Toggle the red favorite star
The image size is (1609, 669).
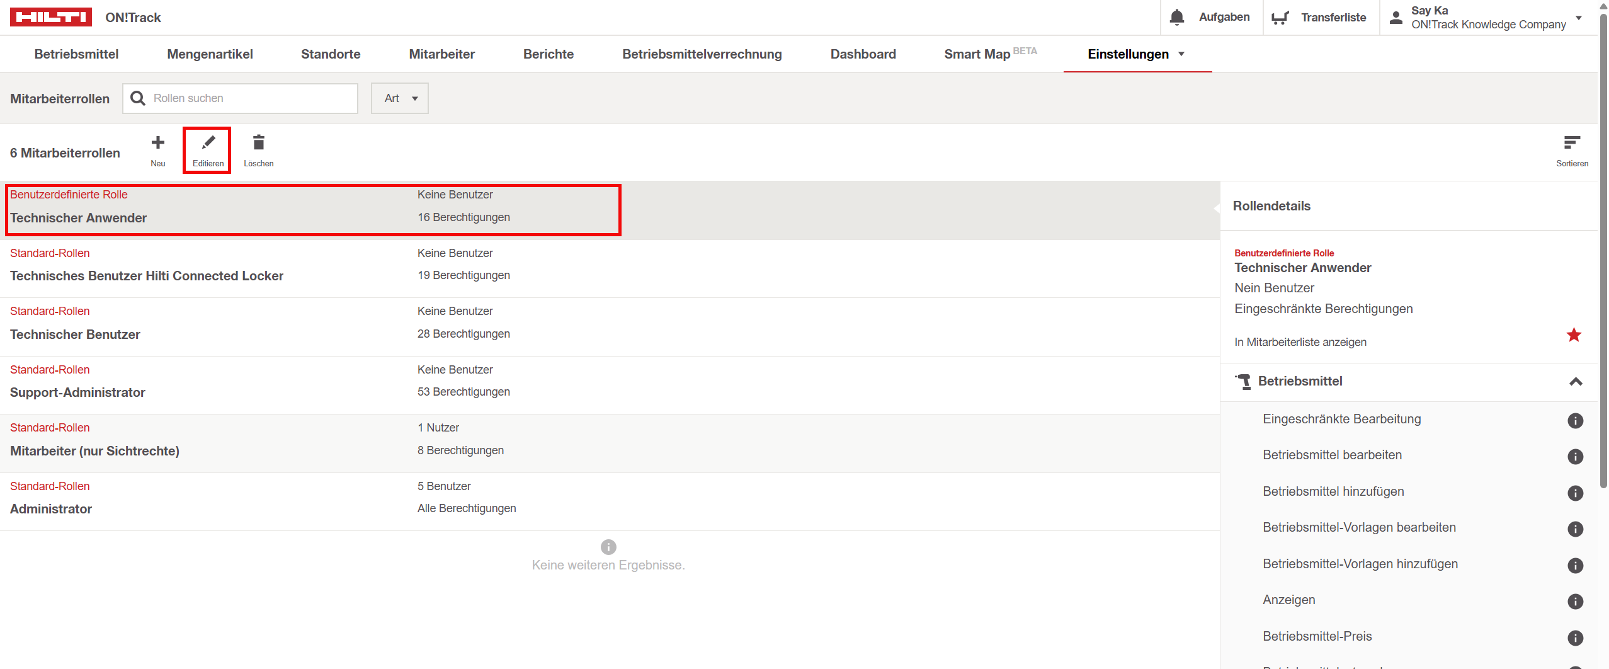(x=1574, y=334)
